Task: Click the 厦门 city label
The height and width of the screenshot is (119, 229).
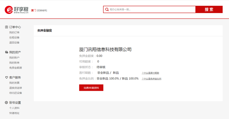Action: [33, 10]
